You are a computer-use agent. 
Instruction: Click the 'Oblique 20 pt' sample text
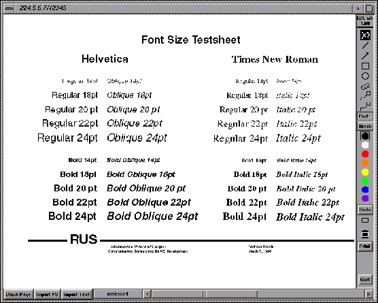pos(133,110)
